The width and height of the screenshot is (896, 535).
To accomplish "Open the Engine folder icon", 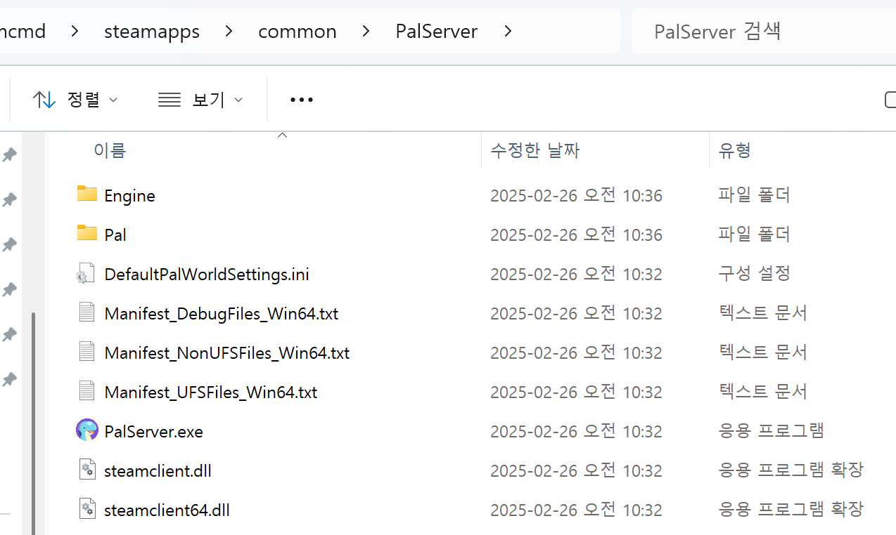I will pos(87,194).
